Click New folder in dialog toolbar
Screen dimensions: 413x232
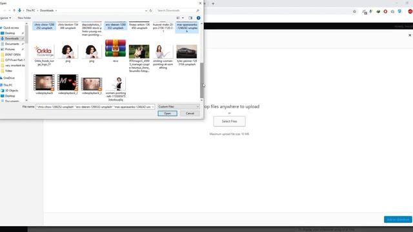coord(25,18)
